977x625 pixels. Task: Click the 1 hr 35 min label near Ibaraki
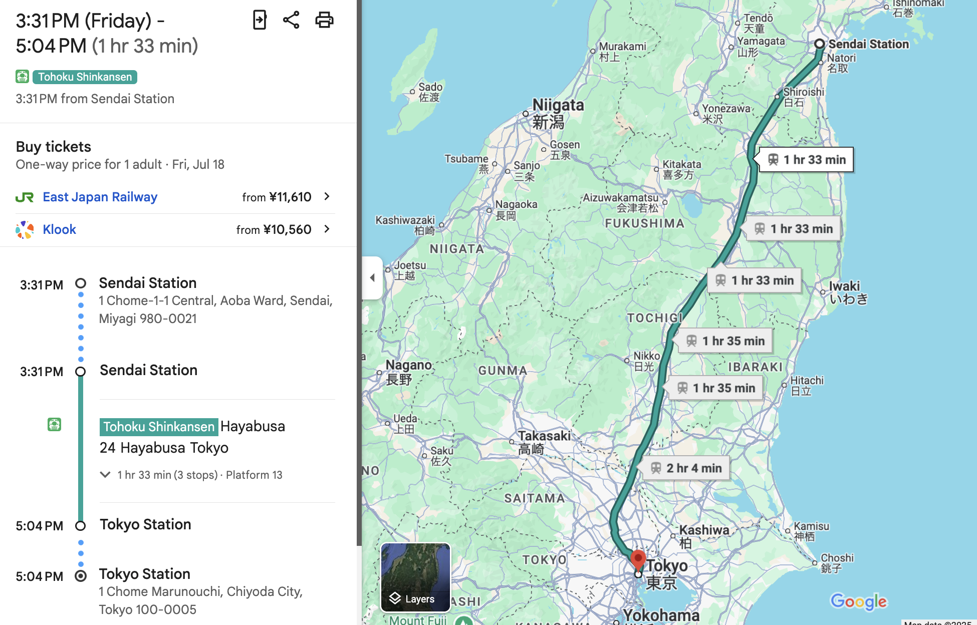pos(716,388)
